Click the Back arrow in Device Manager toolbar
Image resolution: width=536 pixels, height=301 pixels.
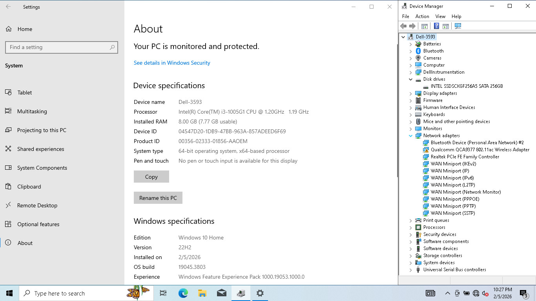[403, 26]
